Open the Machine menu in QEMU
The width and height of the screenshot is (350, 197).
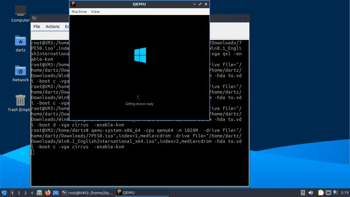(x=79, y=11)
